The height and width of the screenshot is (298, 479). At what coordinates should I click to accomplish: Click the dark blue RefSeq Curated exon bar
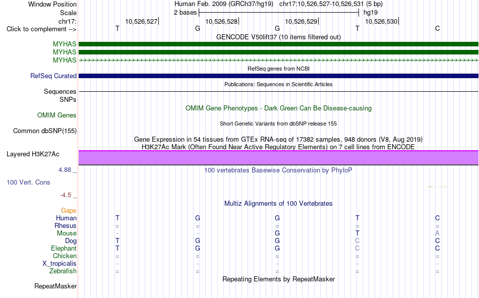tap(278, 76)
